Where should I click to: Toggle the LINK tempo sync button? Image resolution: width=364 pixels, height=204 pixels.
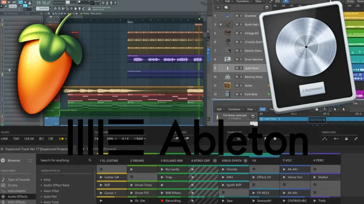(x=4, y=138)
